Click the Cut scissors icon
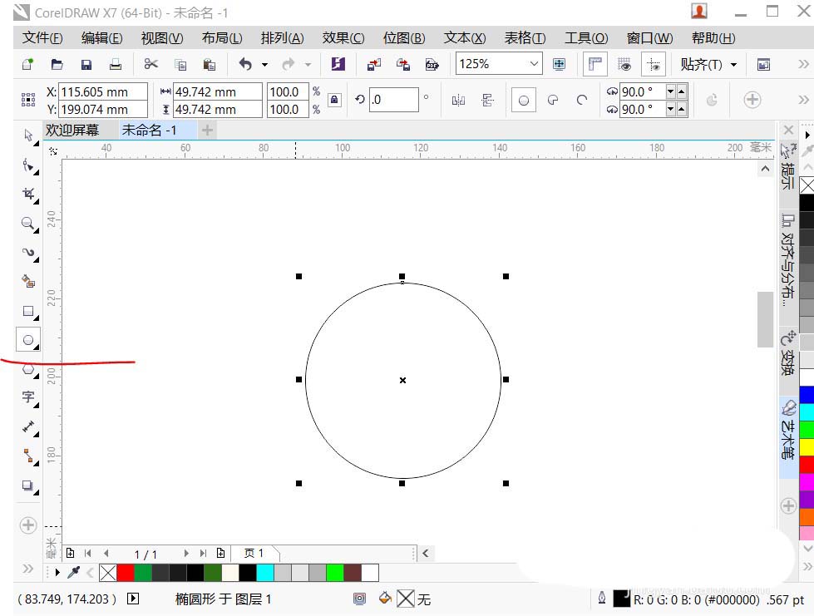The height and width of the screenshot is (616, 814). (x=150, y=64)
